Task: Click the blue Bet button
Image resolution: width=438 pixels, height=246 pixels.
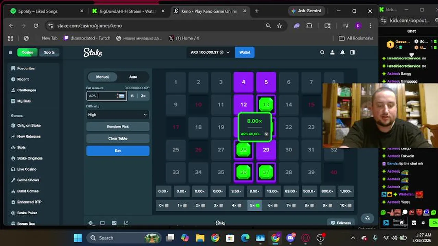Action: (118, 151)
